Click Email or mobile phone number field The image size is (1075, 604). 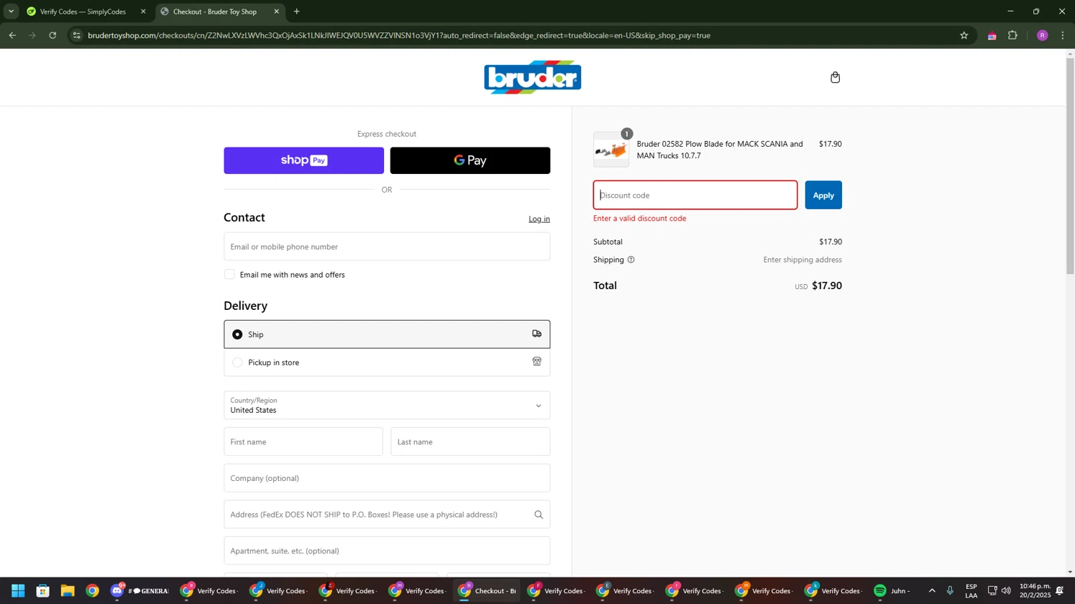point(386,246)
